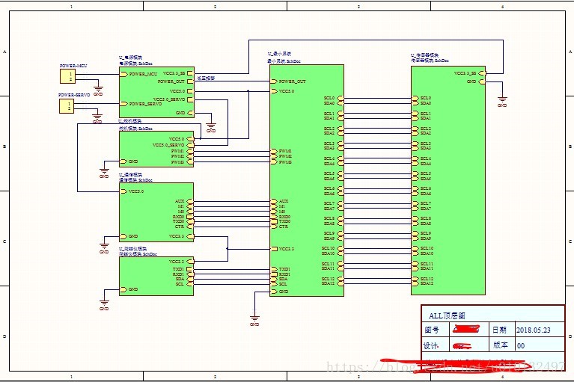Click the 陀螺仪模块.SchDoc filename label

(138, 253)
